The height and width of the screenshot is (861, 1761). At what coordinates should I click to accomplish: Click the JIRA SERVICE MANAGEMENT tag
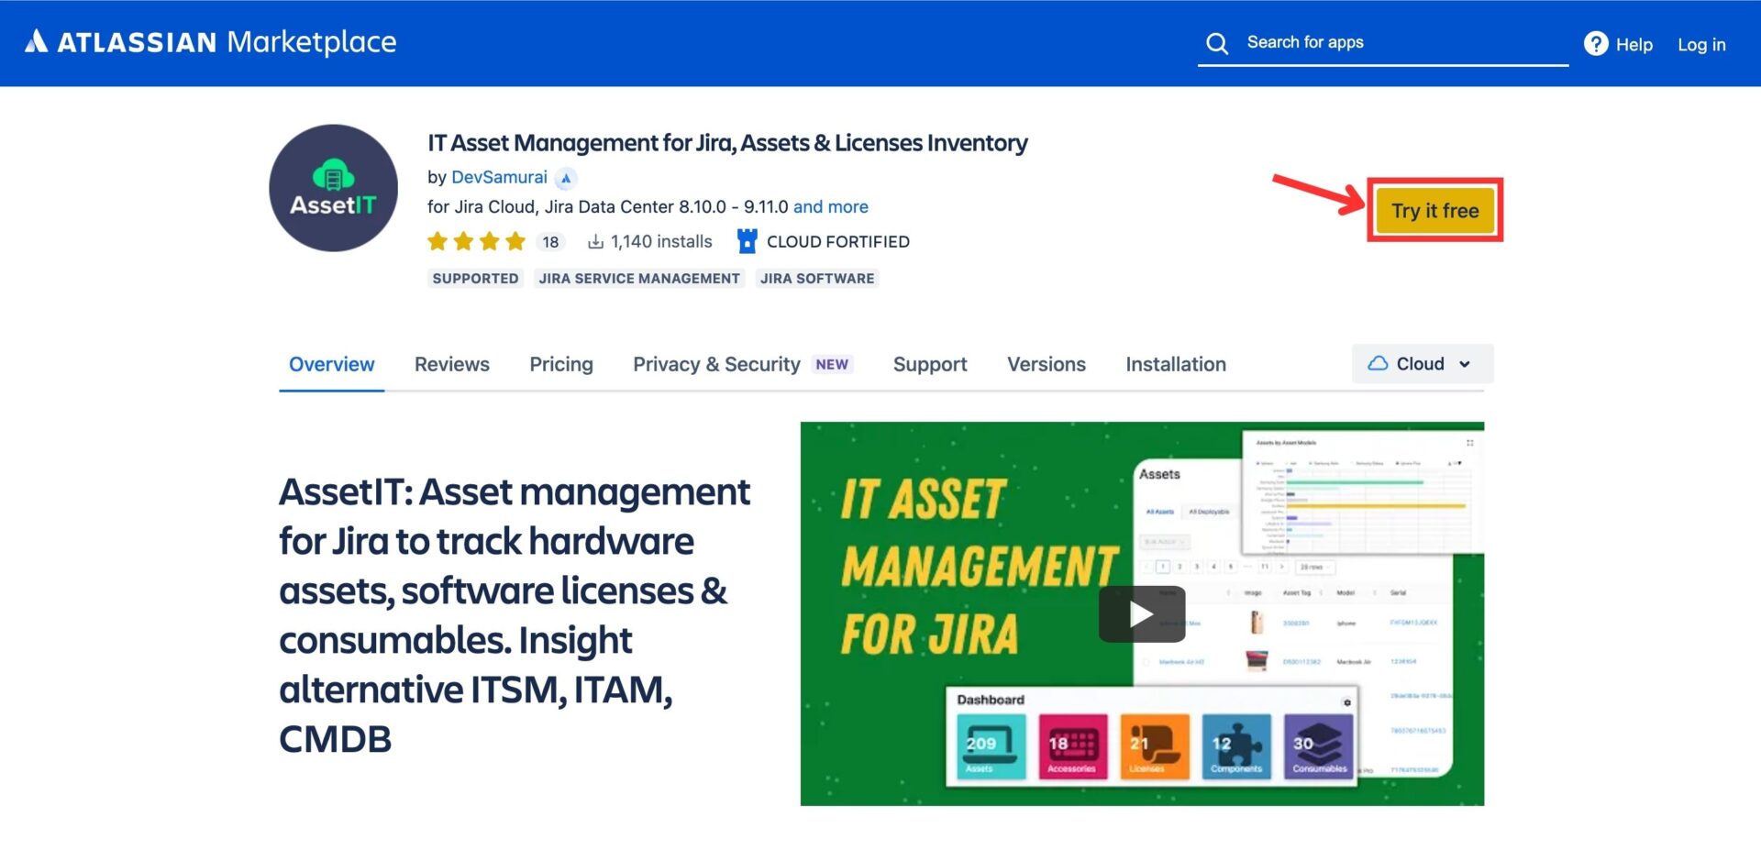tap(639, 278)
